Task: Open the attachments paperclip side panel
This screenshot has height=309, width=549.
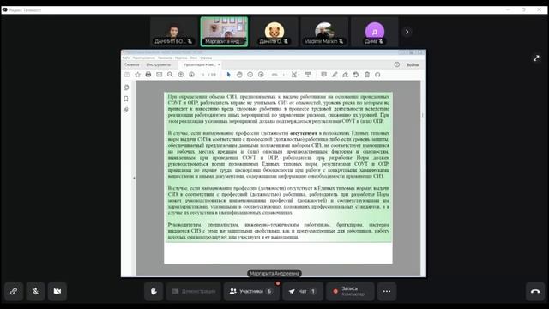Action: 126,110
